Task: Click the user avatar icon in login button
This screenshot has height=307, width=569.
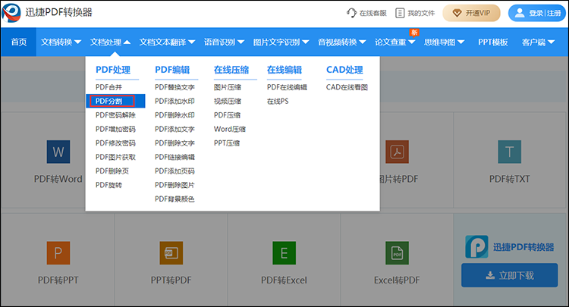Action: click(x=520, y=13)
